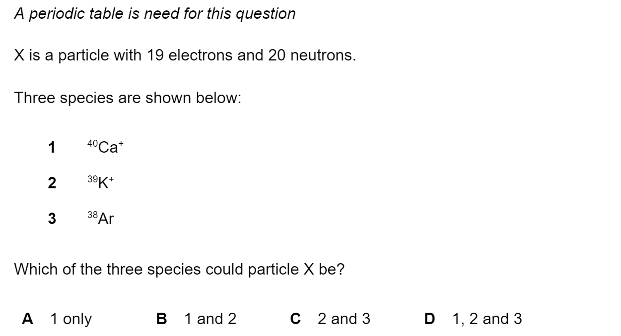Select answer option D

pyautogui.click(x=430, y=319)
